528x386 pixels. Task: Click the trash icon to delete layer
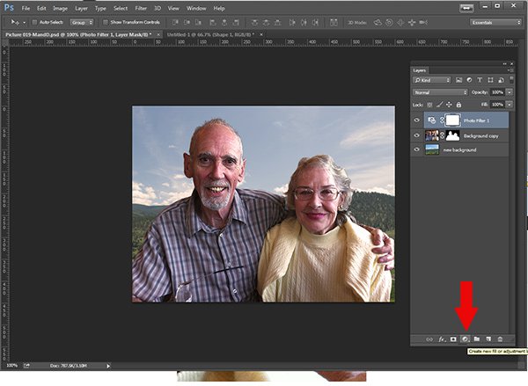(x=500, y=339)
